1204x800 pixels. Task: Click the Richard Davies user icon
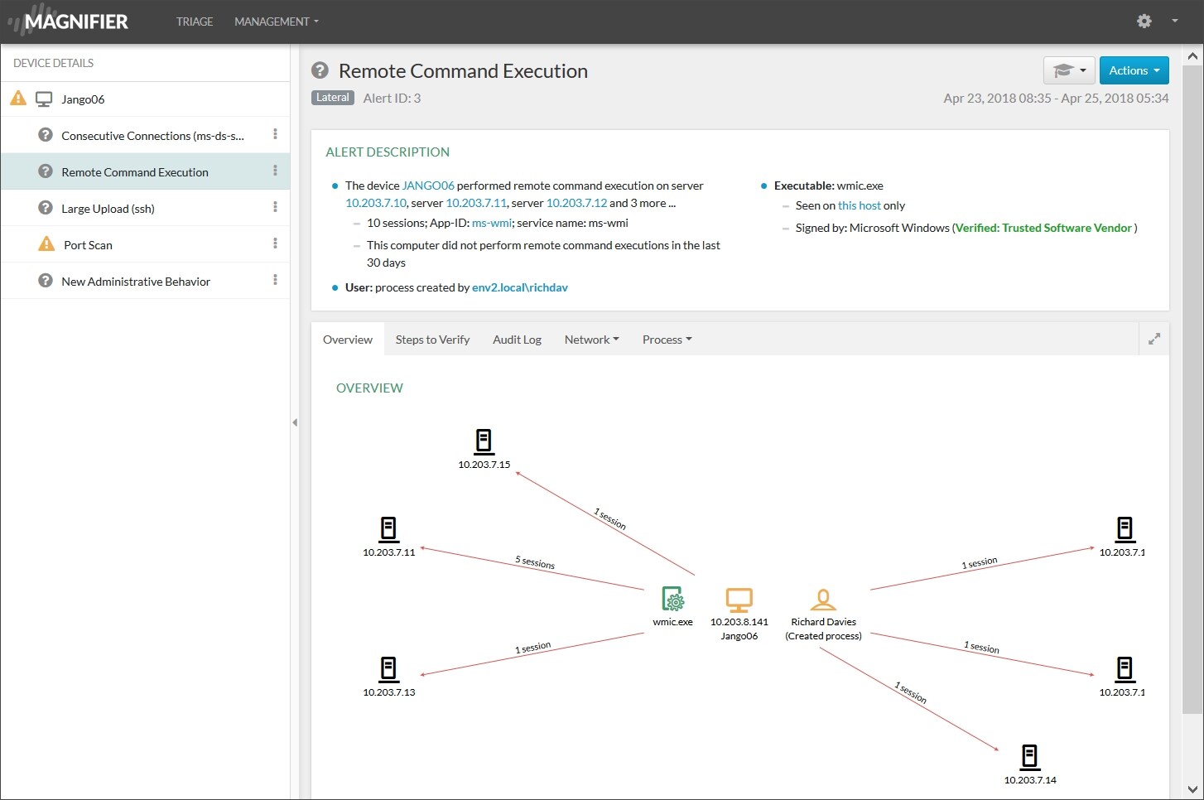coord(823,599)
